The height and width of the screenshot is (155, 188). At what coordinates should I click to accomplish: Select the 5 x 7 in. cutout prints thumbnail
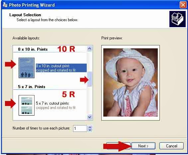pyautogui.click(x=27, y=105)
